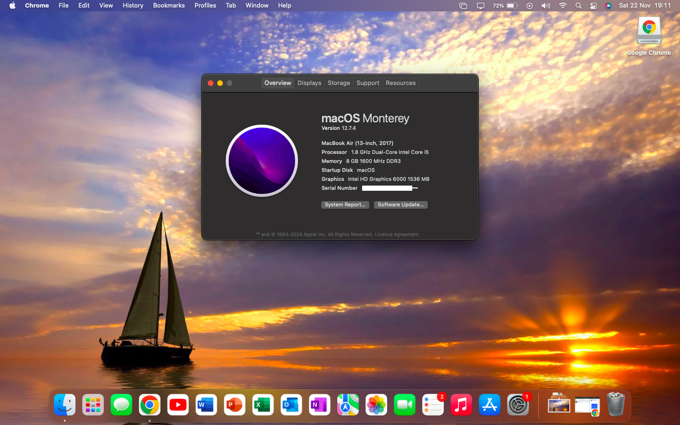This screenshot has width=680, height=425.
Task: Open App Store from the Dock
Action: (x=490, y=405)
